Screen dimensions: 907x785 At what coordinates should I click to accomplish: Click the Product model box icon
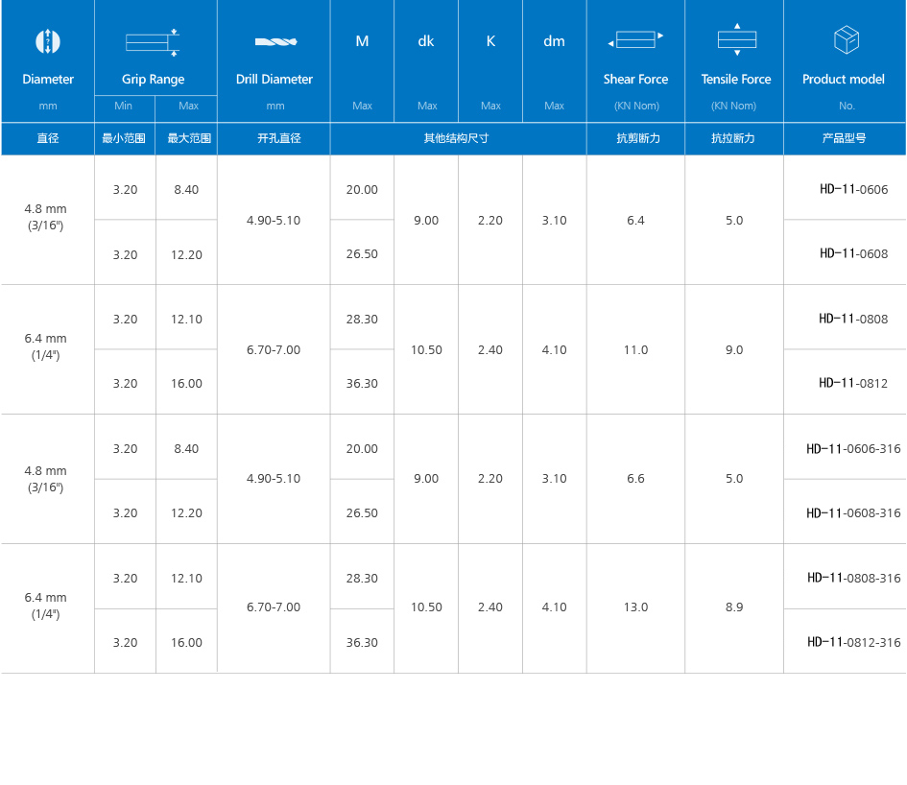(846, 40)
